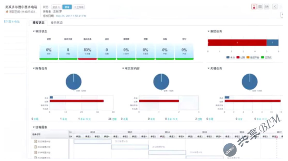Click the 可交付内容 pie chart
Viewport: 288px width, 161px height.
point(161,82)
